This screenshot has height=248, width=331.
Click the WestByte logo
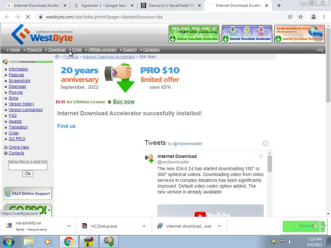(x=42, y=34)
